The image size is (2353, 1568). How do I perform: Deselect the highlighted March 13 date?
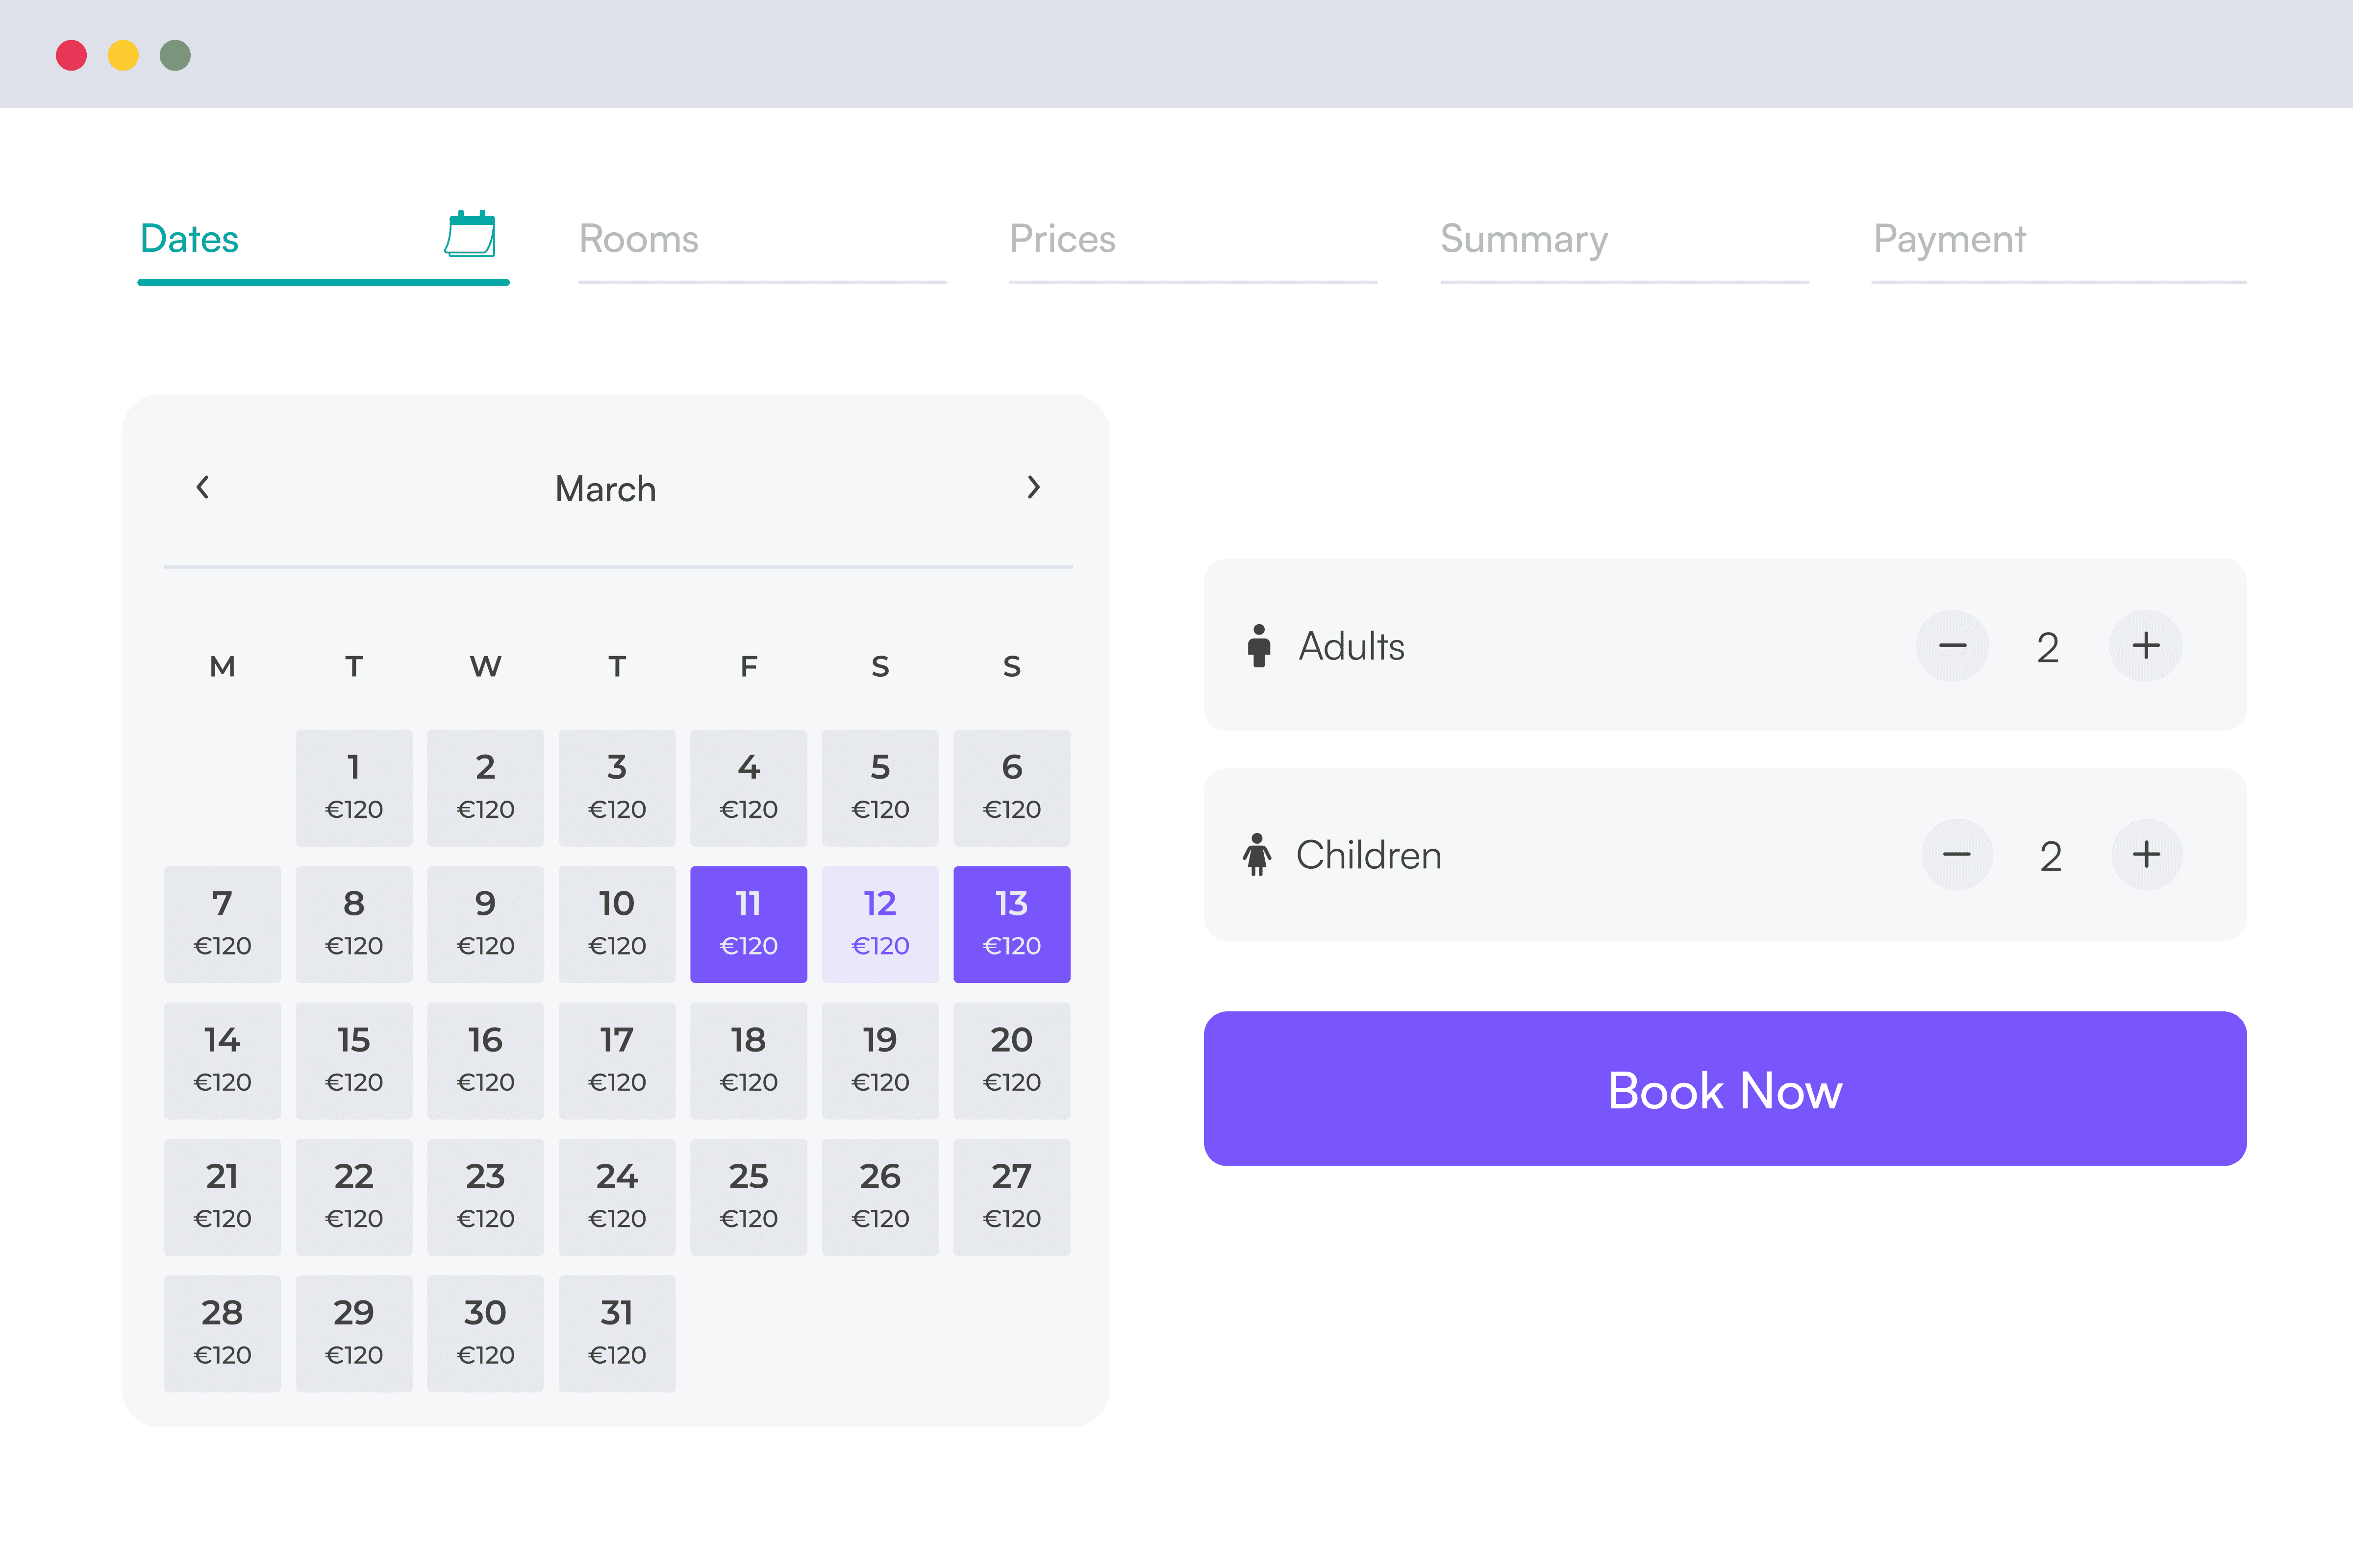click(x=1011, y=923)
